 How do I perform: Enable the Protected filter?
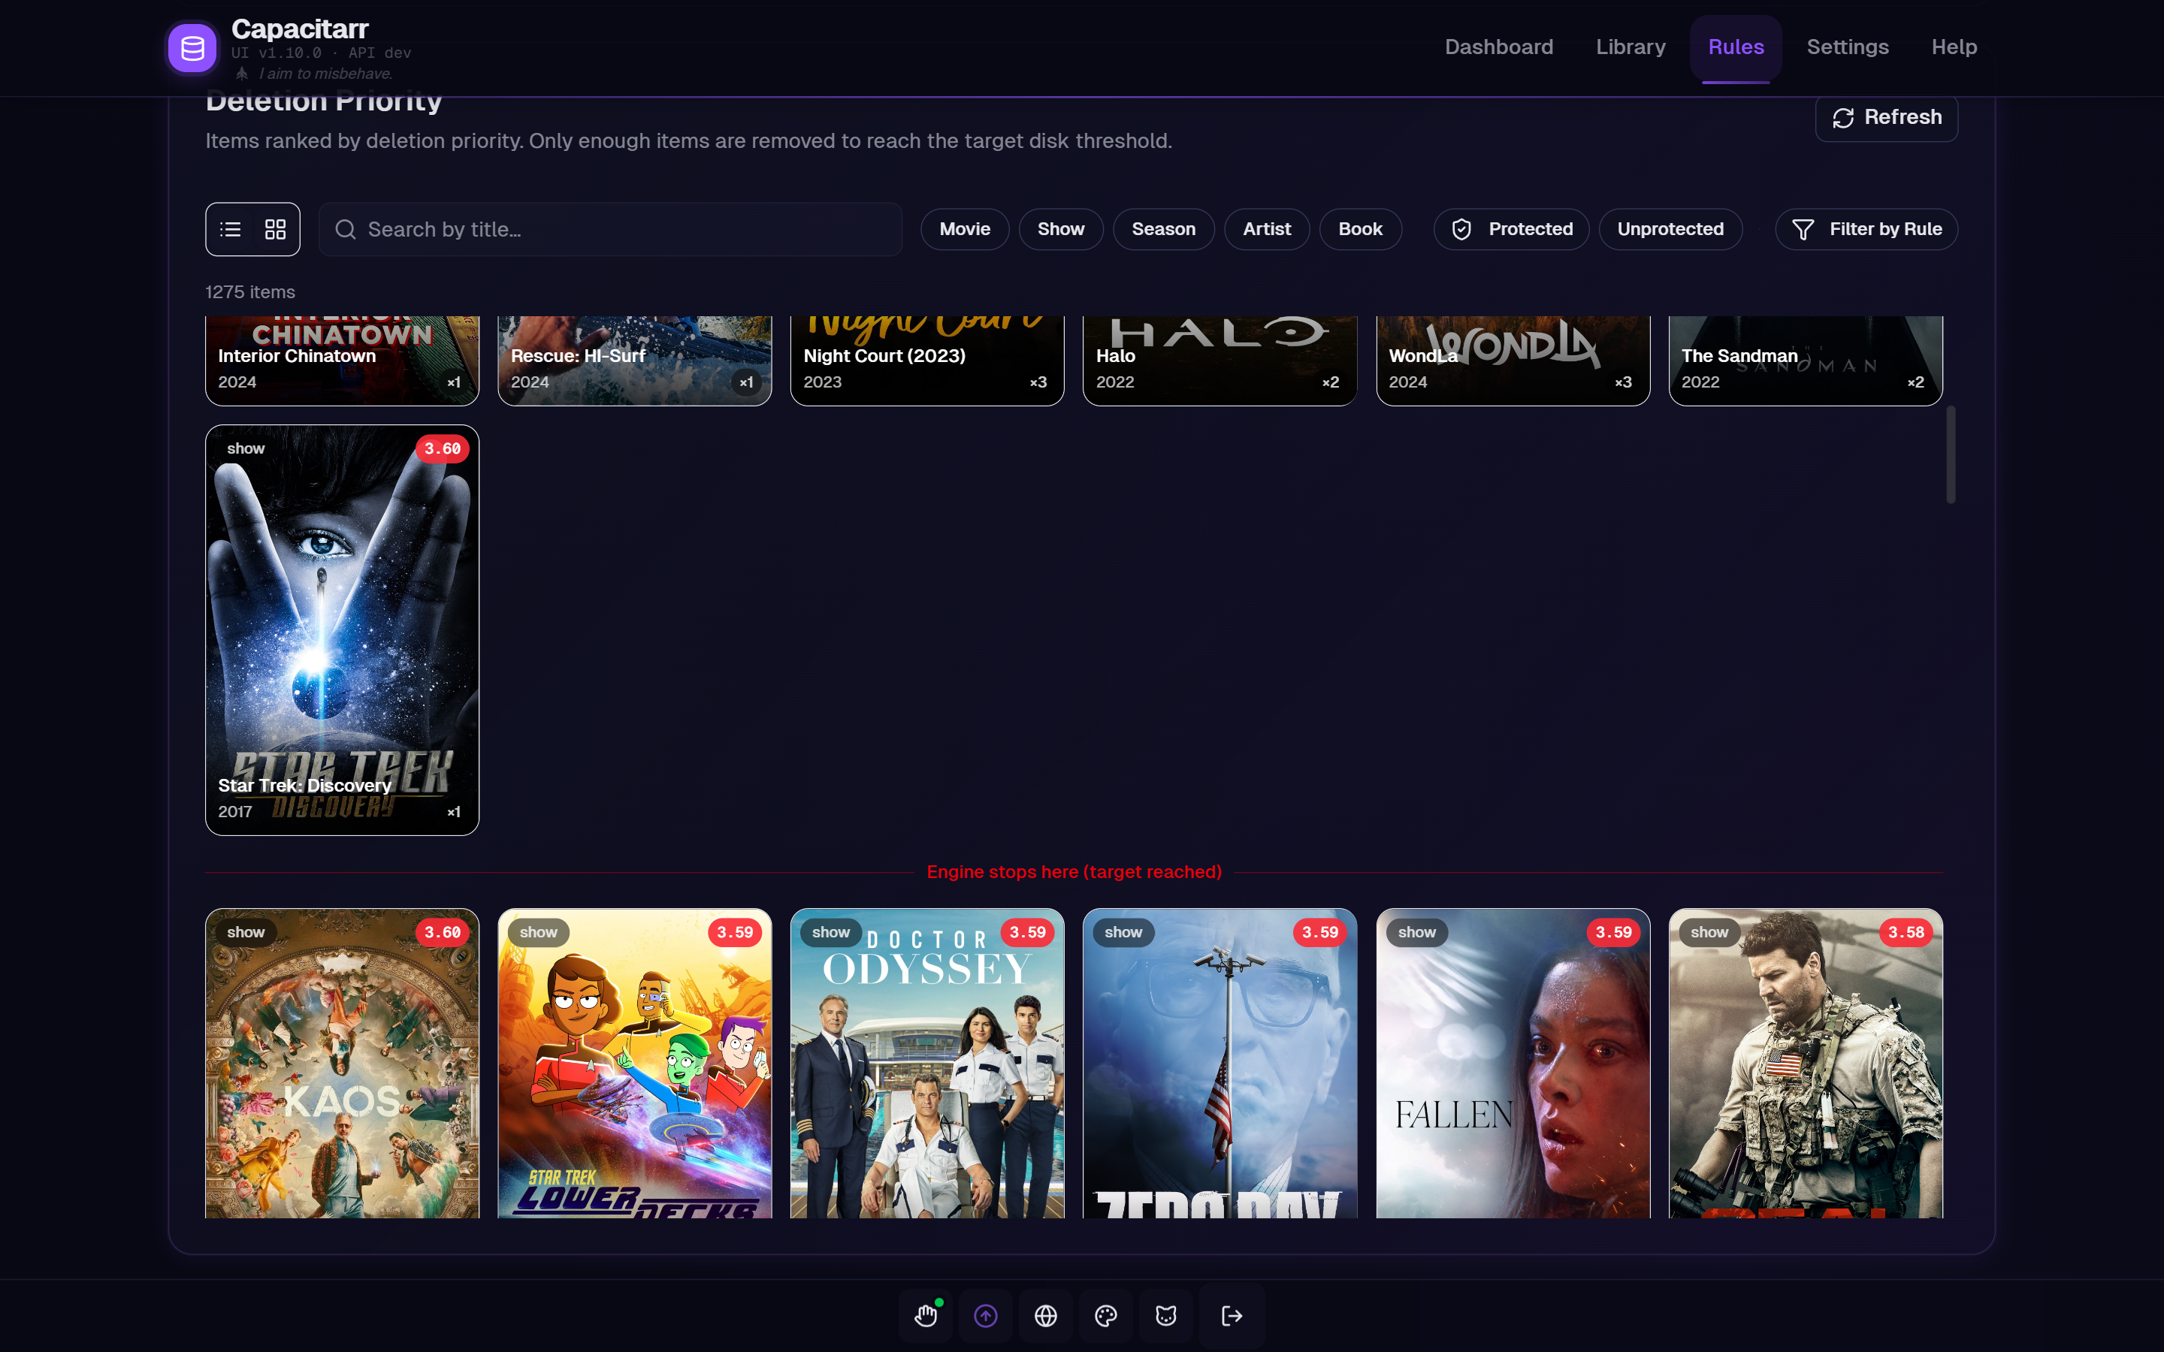pyautogui.click(x=1511, y=230)
